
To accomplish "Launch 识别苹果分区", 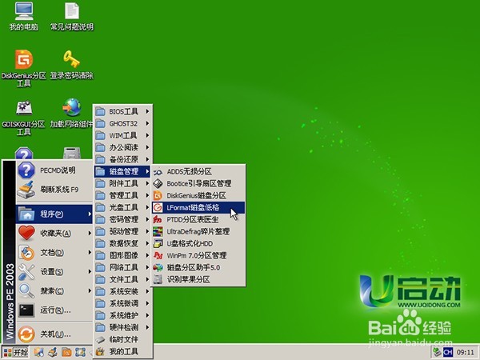I will tap(198, 279).
